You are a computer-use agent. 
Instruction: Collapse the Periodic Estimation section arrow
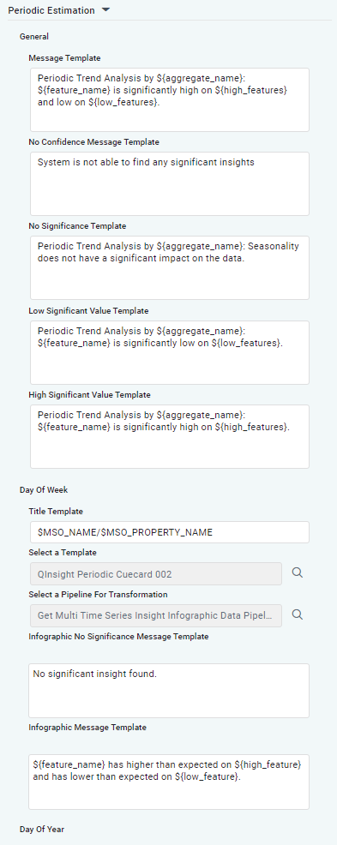(105, 10)
